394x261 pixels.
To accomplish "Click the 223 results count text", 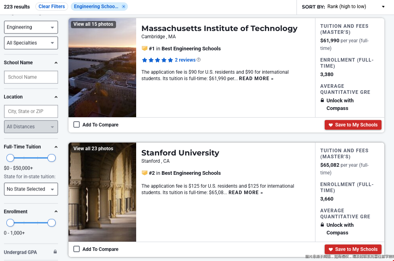I will pos(17,7).
